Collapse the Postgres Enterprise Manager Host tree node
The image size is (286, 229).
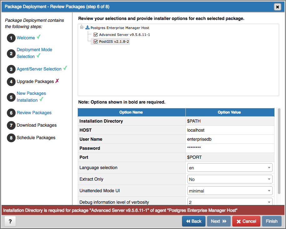click(81, 27)
